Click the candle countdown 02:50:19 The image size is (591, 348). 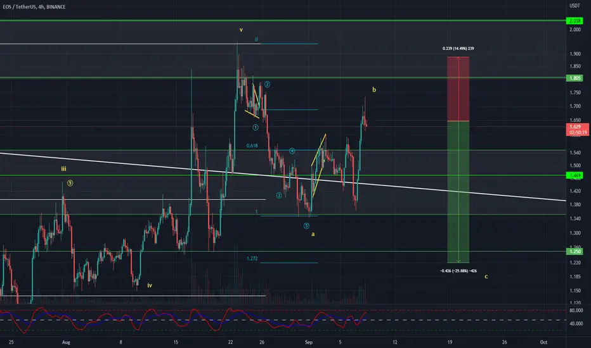(578, 133)
